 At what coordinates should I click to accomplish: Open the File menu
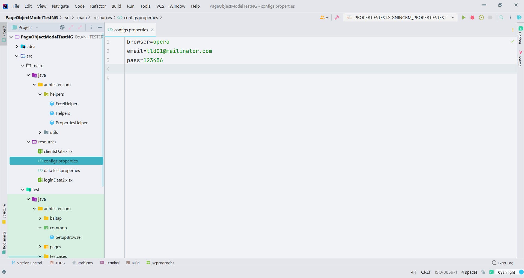point(16,6)
